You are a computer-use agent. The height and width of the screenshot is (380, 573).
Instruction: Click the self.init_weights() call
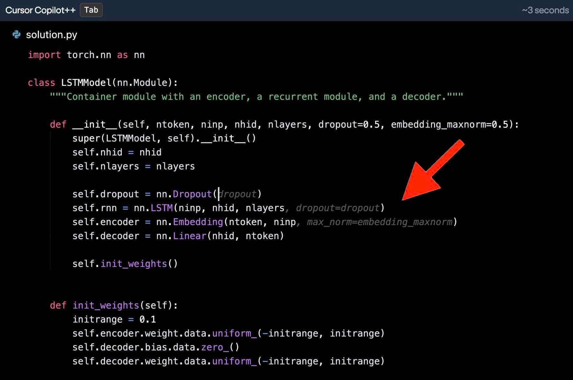(125, 263)
